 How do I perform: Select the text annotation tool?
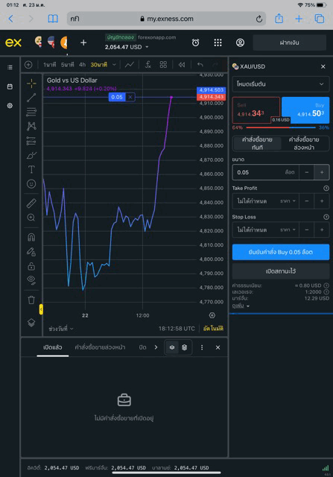pyautogui.click(x=31, y=169)
